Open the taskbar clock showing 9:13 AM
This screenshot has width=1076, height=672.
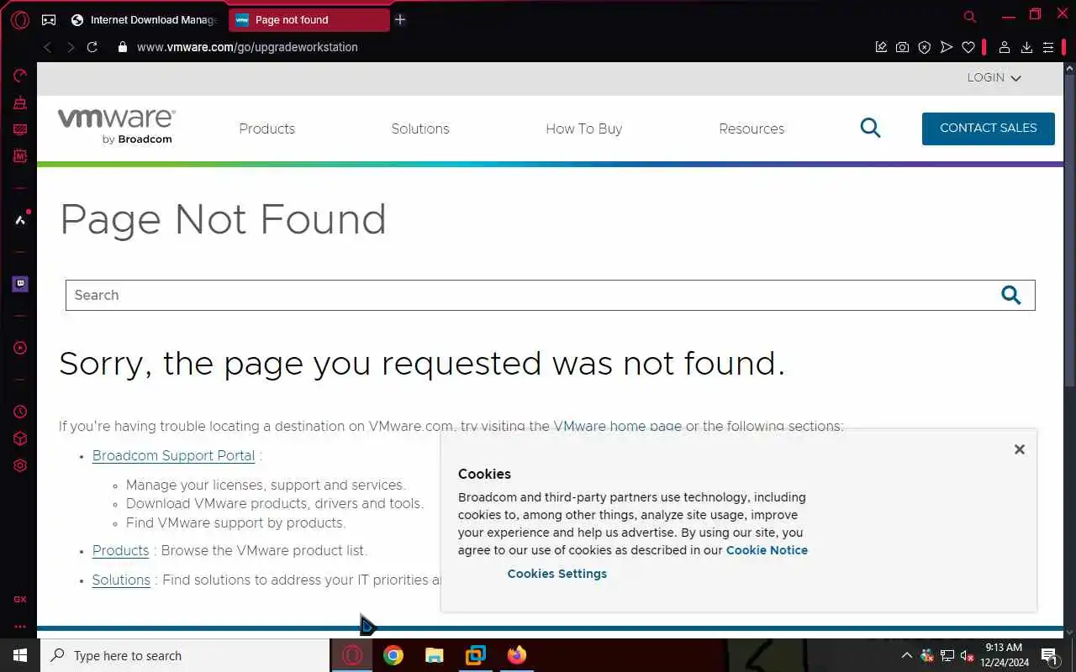[1006, 655]
